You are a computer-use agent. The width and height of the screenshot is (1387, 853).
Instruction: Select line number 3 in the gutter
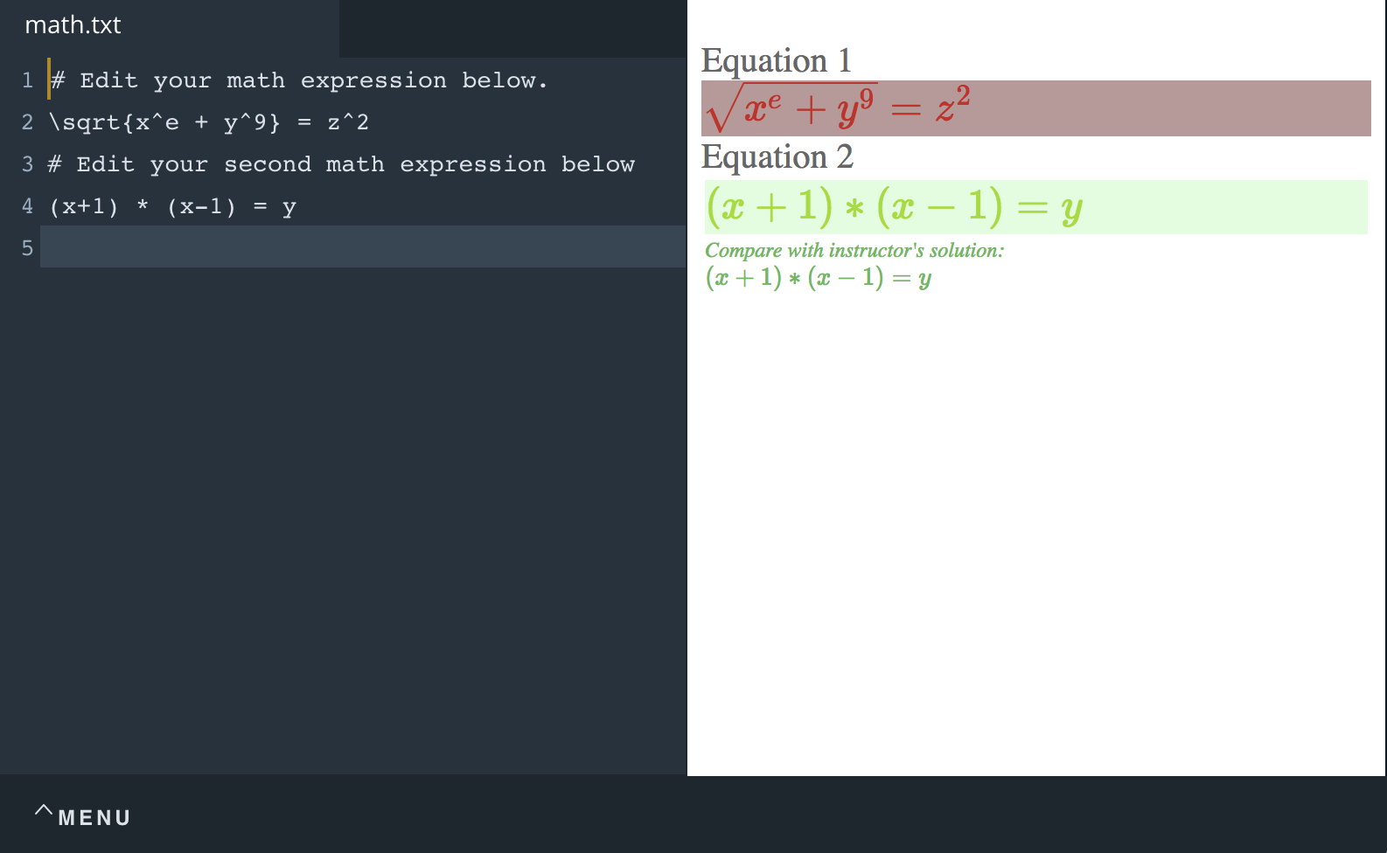(x=27, y=164)
